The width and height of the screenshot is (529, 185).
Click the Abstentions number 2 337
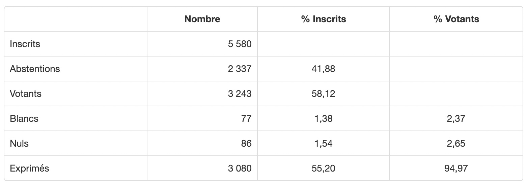[x=240, y=69]
